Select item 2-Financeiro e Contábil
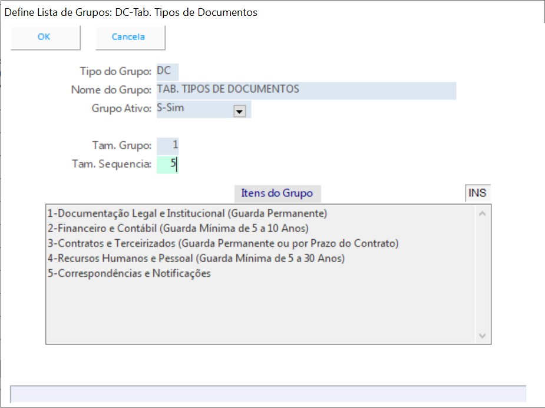The image size is (545, 408). (177, 228)
